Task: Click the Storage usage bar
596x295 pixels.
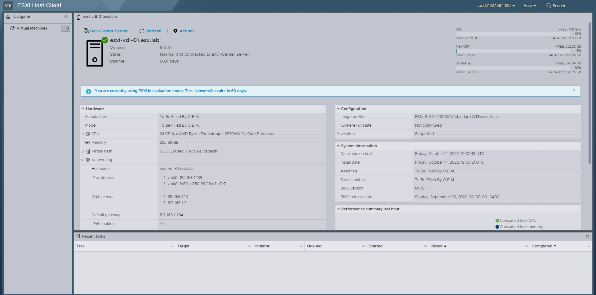Action: pyautogui.click(x=513, y=68)
